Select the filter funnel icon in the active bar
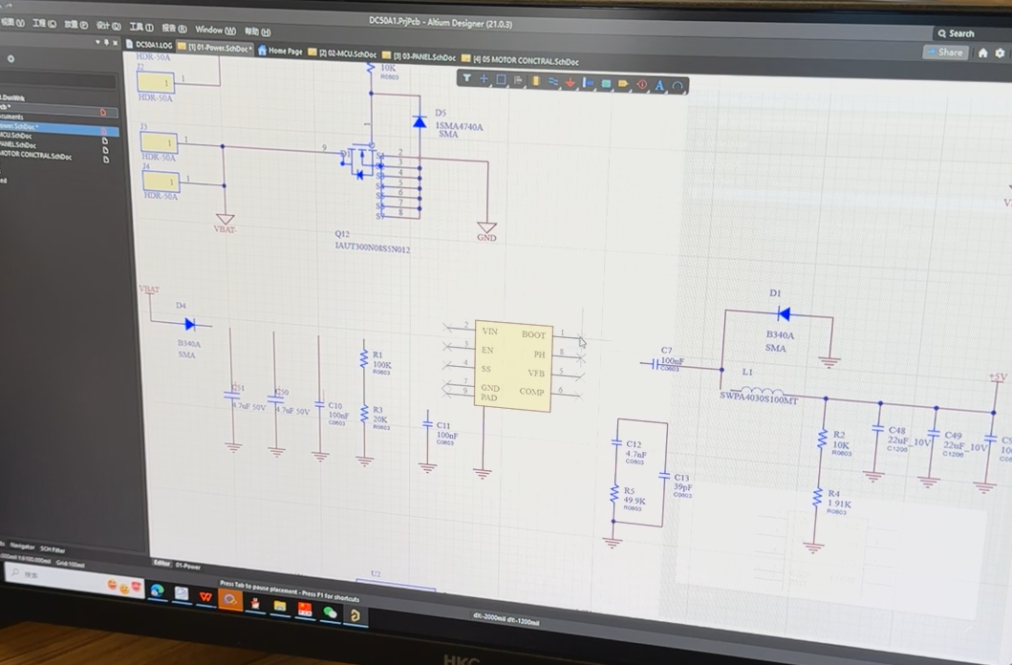 [x=466, y=78]
